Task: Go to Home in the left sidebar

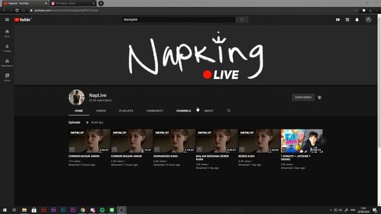Action: [x=7, y=33]
